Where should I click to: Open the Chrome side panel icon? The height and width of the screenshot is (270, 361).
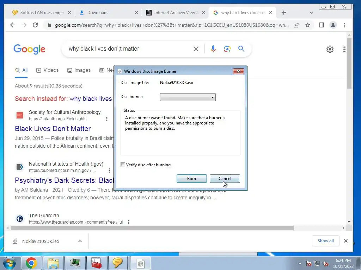[x=322, y=25]
